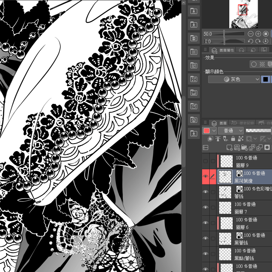Show the hidden 圖層 9 layer
This screenshot has width=272, height=272.
(206, 161)
